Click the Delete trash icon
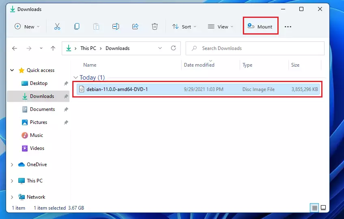Screen dimensions: 344x219 coord(155,26)
